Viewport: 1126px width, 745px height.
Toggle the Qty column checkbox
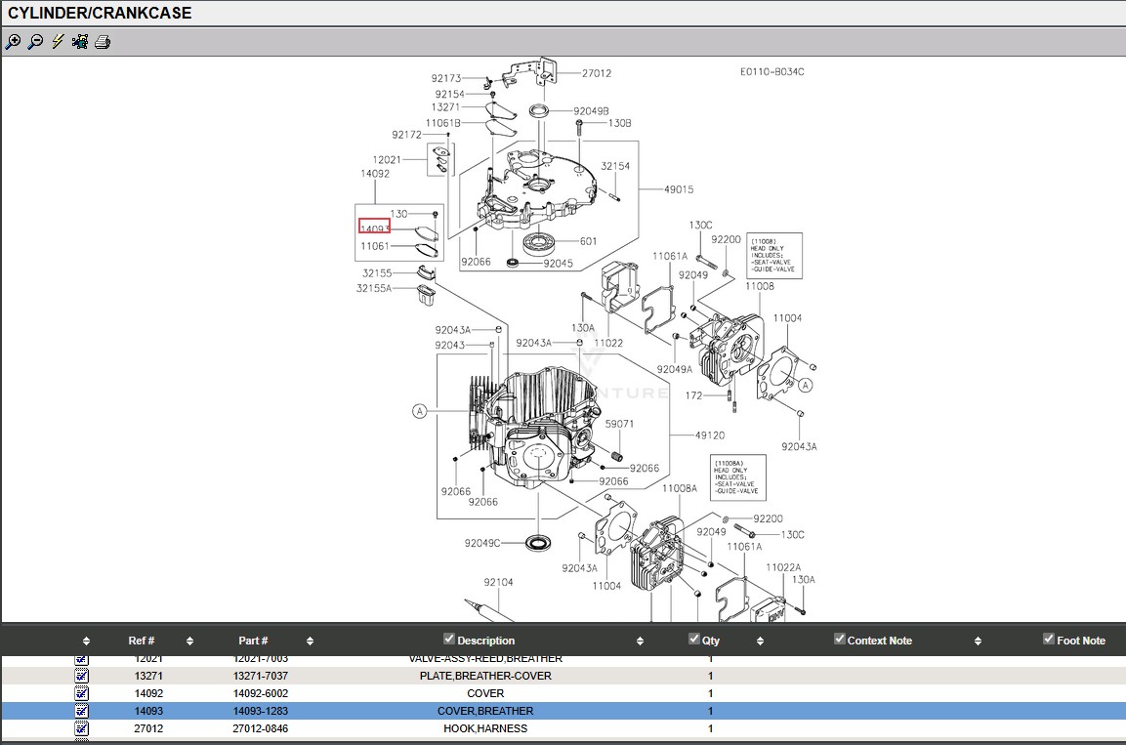point(694,639)
